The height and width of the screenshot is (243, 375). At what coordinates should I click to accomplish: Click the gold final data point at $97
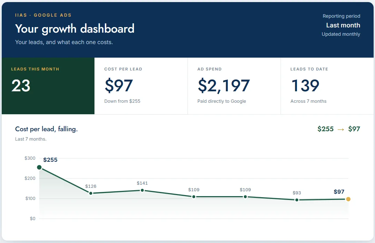tap(348, 199)
